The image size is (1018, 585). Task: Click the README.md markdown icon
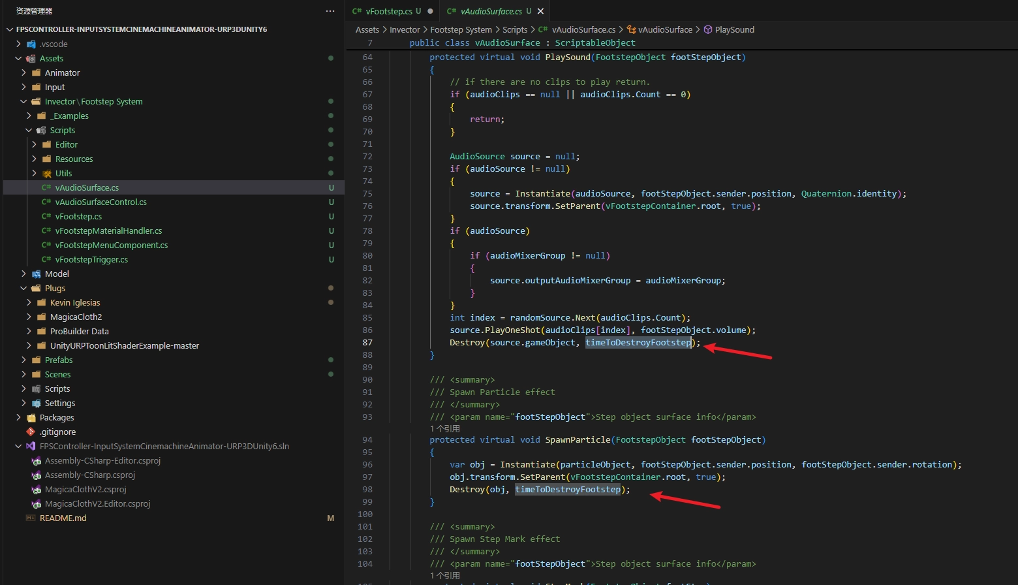point(31,518)
